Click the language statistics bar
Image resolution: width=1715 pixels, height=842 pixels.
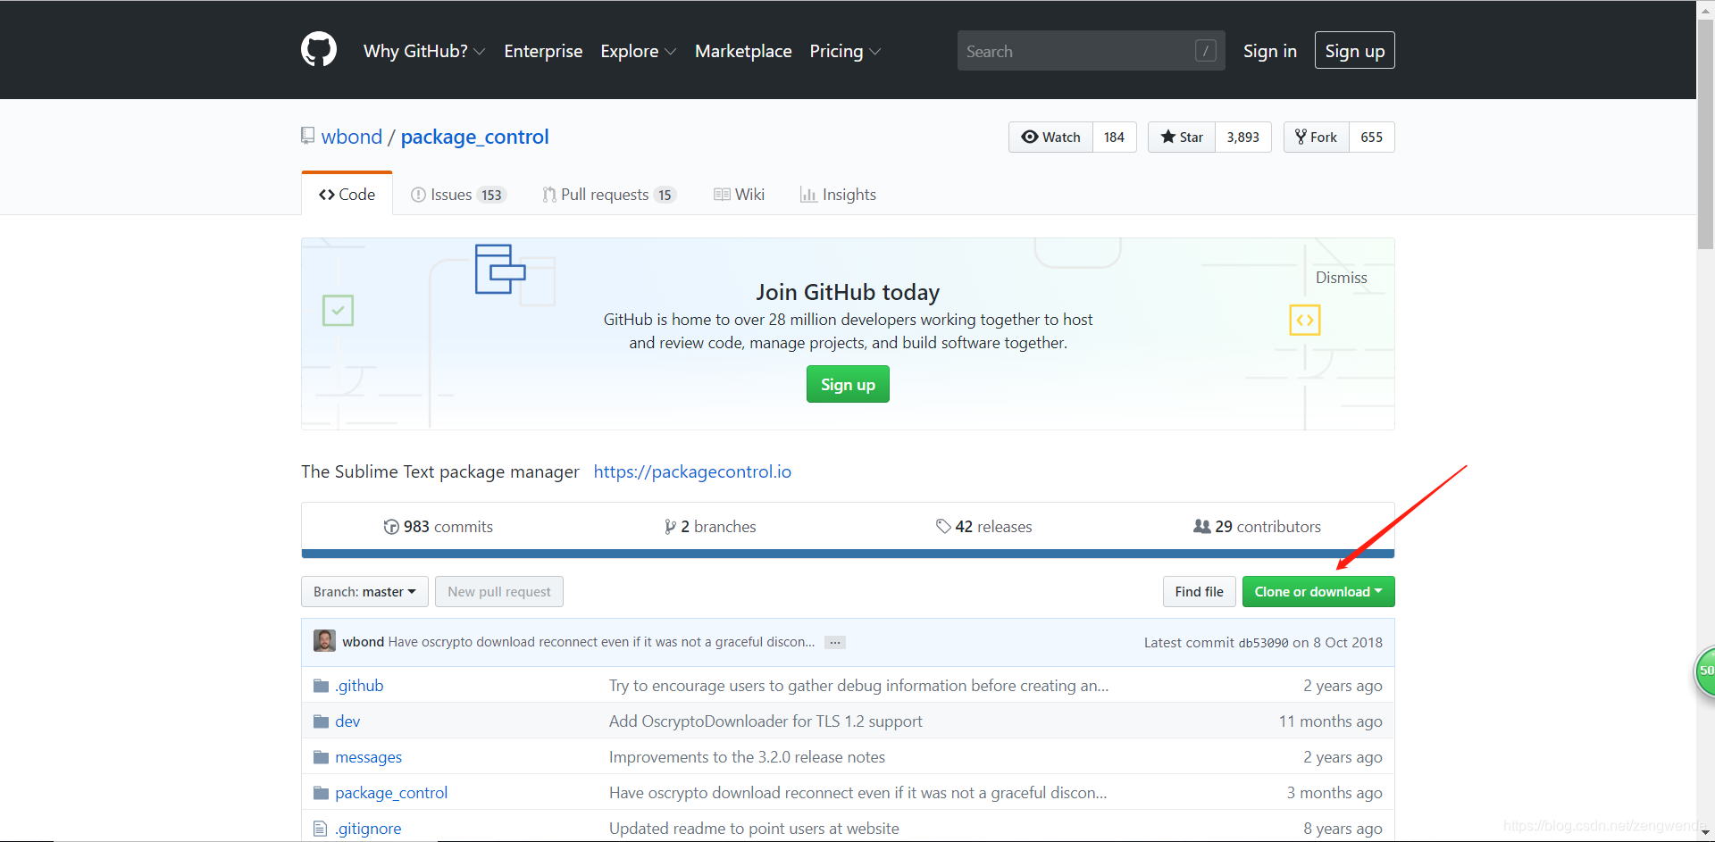(848, 554)
